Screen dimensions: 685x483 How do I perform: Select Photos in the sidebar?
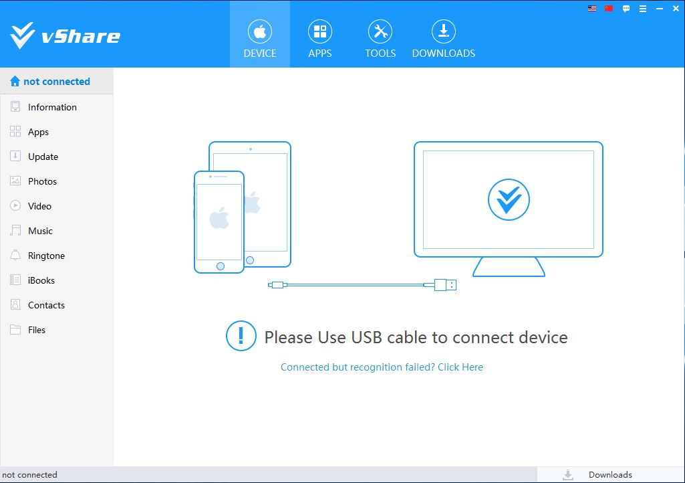click(57, 181)
